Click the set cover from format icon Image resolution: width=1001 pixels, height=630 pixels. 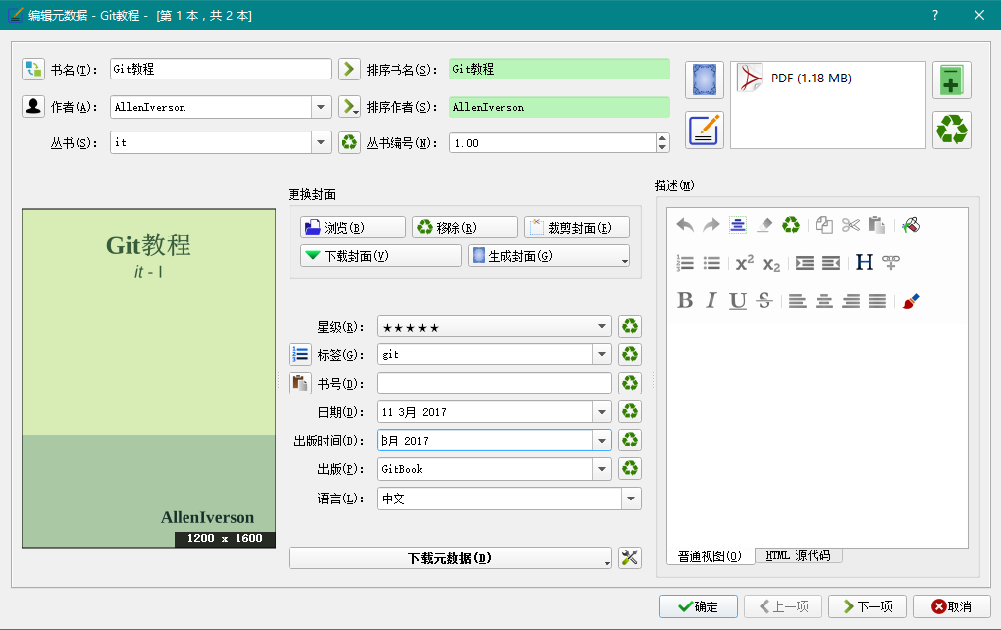click(x=705, y=79)
